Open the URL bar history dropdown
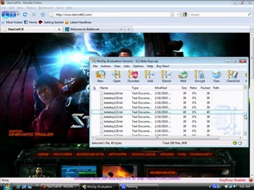Viewport: 254px width, 190px height. pos(178,15)
